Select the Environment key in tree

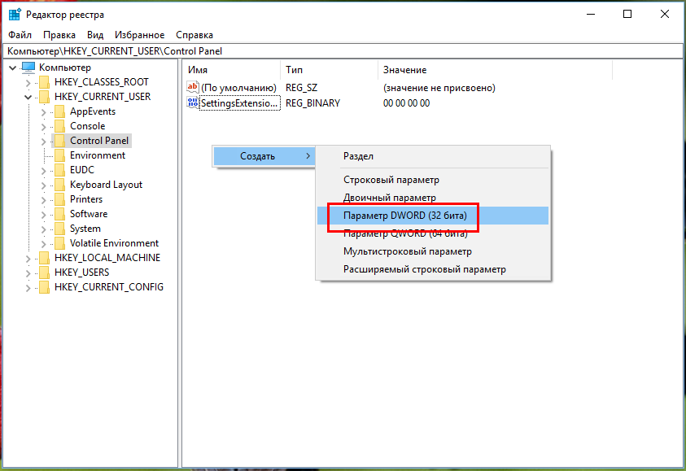click(97, 155)
